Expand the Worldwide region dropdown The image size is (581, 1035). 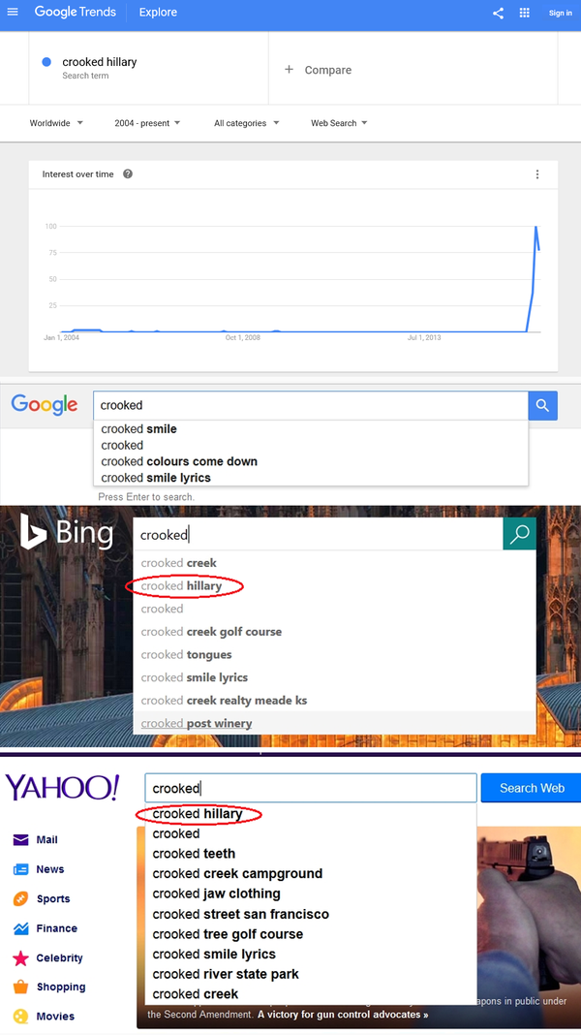pyautogui.click(x=56, y=123)
